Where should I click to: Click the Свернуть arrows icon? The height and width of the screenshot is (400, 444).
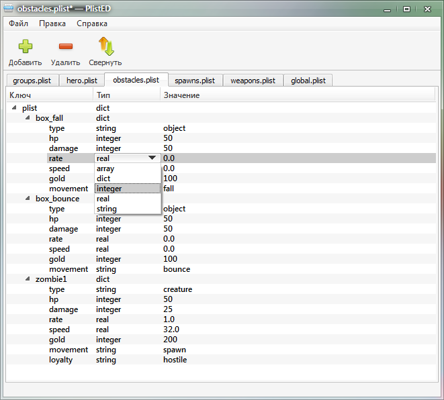[106, 46]
